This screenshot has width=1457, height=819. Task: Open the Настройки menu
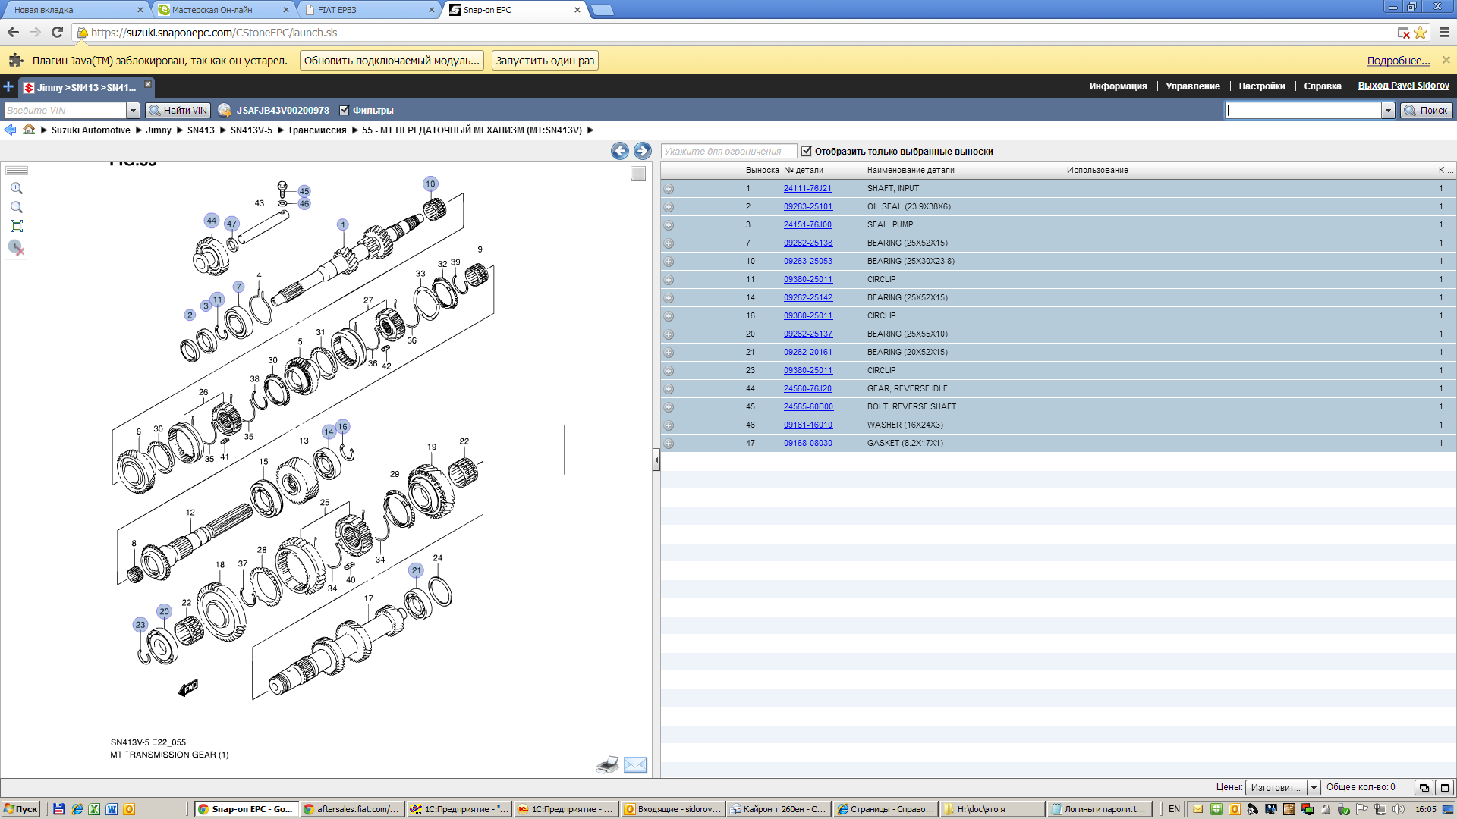click(x=1262, y=86)
